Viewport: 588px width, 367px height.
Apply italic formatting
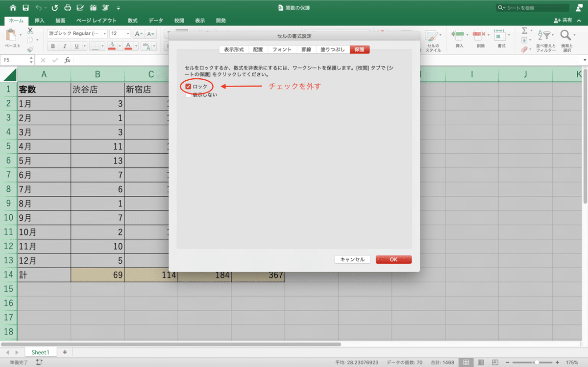(x=65, y=46)
